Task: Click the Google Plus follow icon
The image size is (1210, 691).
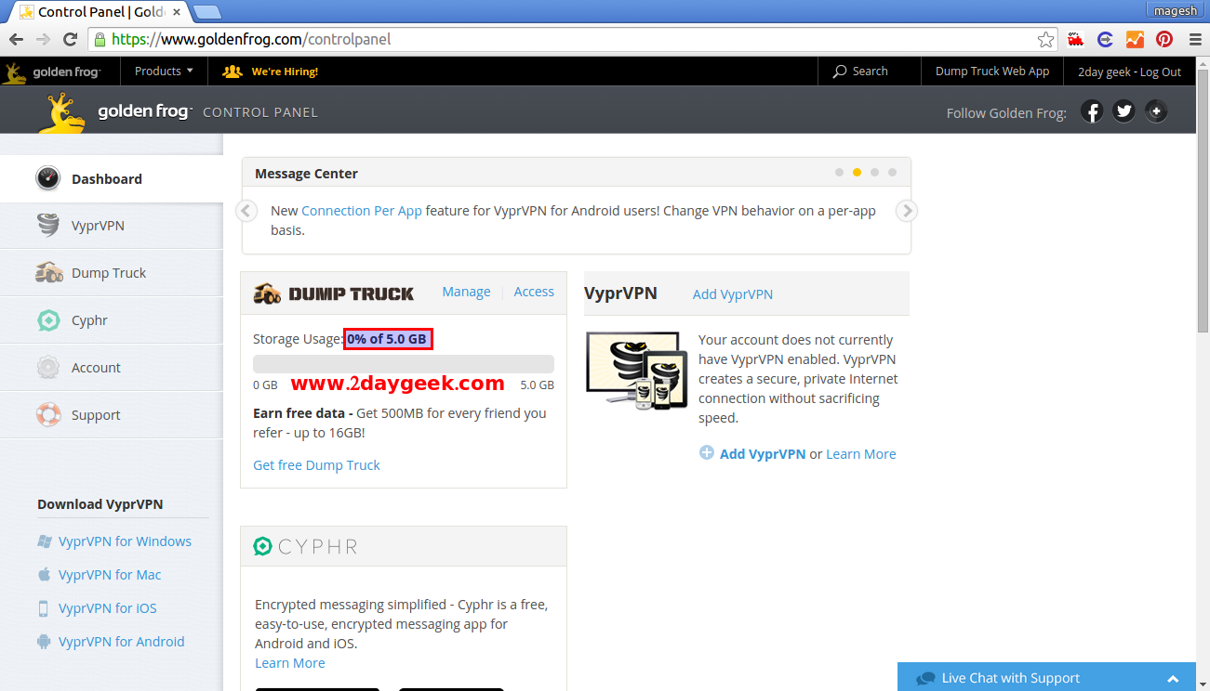Action: [1156, 112]
